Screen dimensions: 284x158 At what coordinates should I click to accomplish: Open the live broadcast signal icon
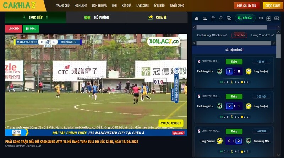(x=261, y=18)
